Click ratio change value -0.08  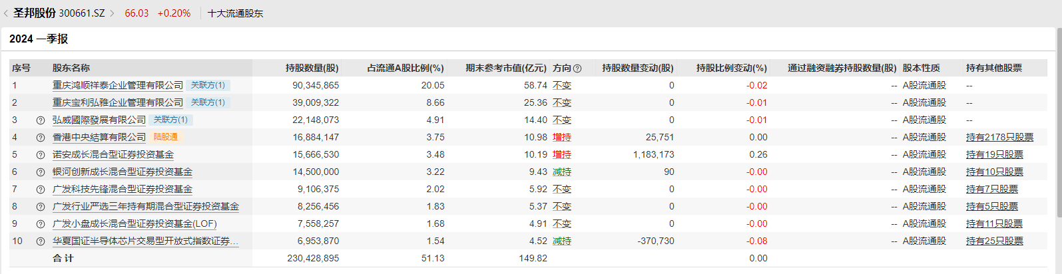tap(757, 241)
